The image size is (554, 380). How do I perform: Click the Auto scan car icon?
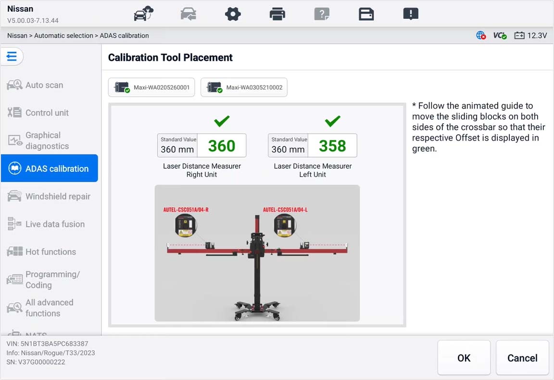click(14, 85)
